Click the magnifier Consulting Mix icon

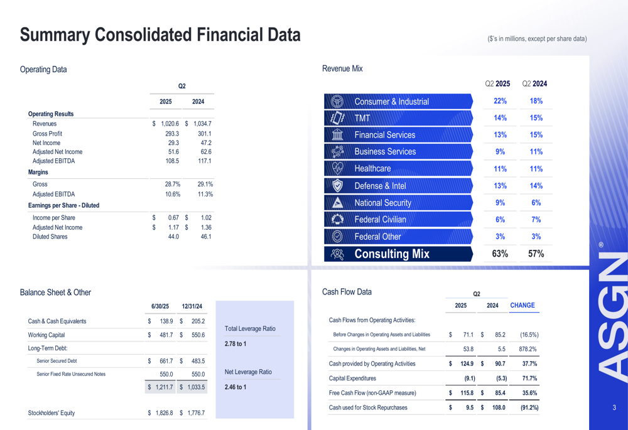coord(337,254)
